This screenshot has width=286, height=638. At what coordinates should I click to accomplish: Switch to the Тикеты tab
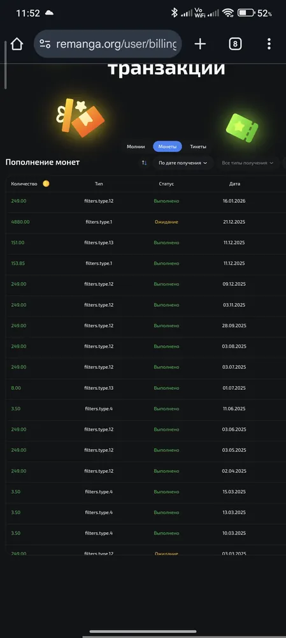(198, 147)
